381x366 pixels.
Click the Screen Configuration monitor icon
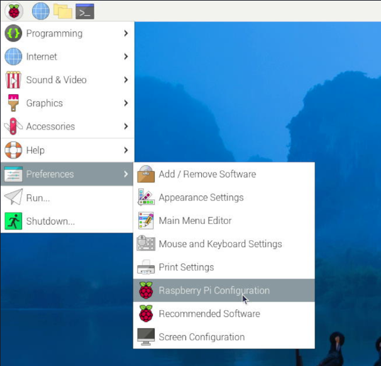[146, 337]
